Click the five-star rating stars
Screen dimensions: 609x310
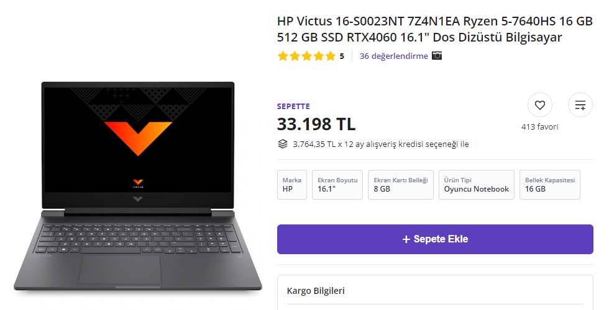(x=306, y=56)
